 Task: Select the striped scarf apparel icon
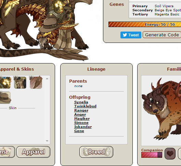tap(20, 82)
